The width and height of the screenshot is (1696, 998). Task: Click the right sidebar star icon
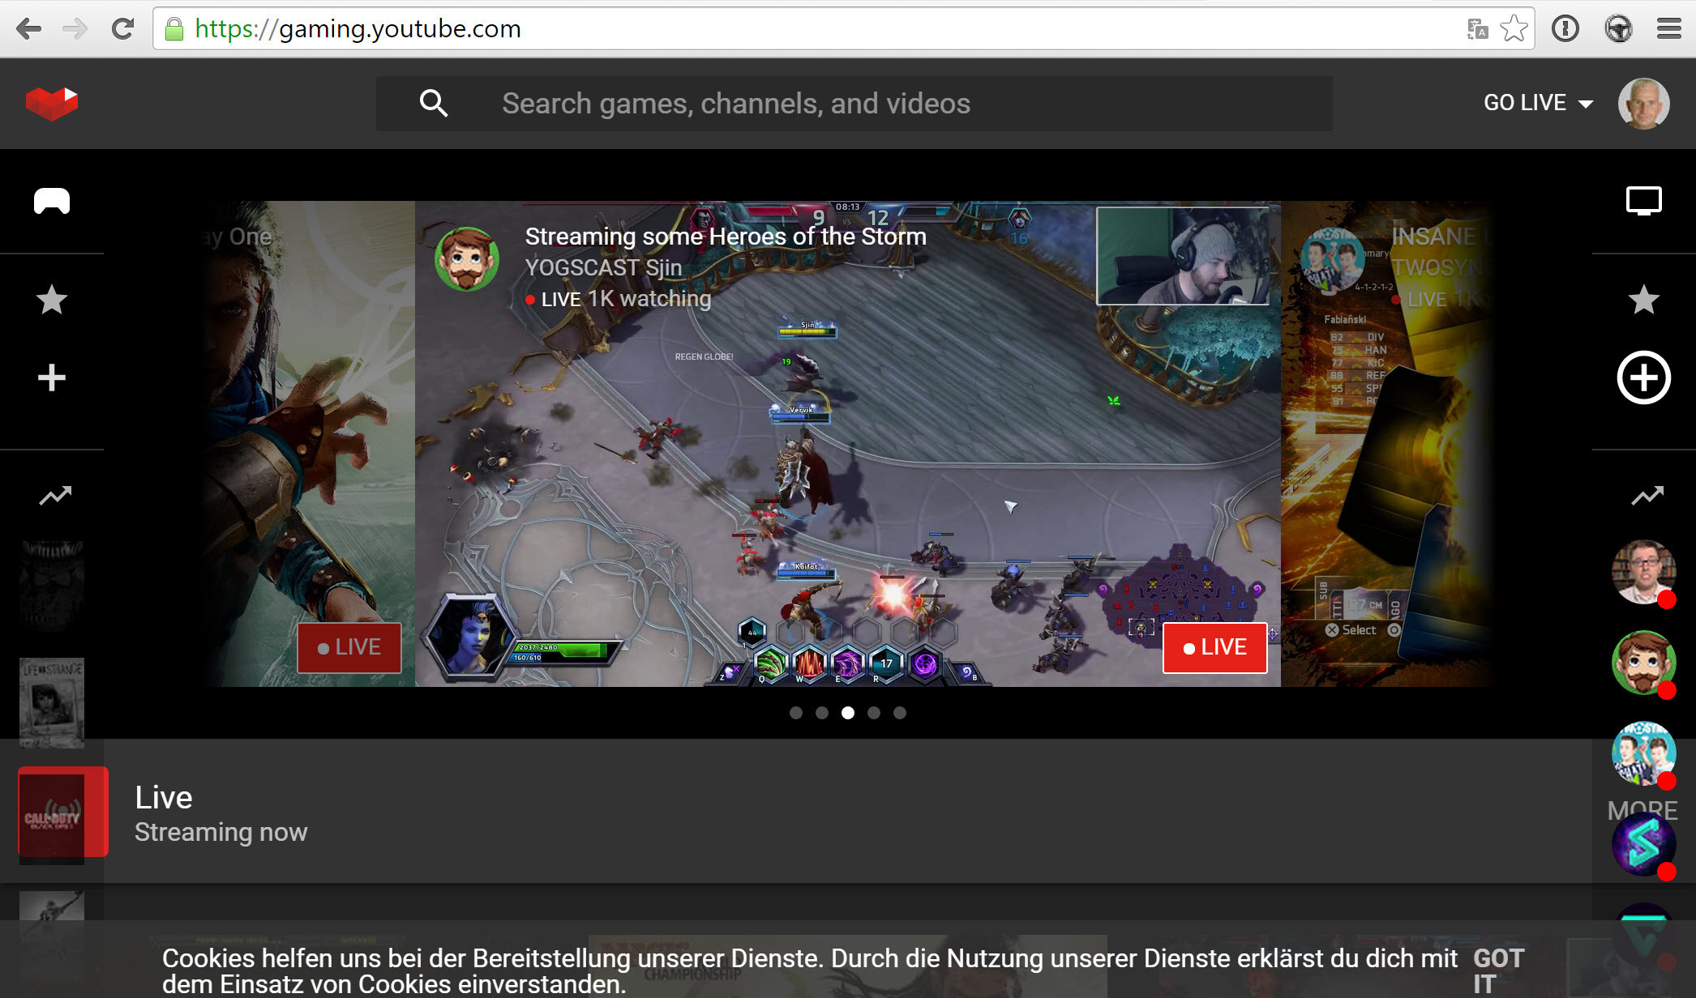coord(1643,300)
